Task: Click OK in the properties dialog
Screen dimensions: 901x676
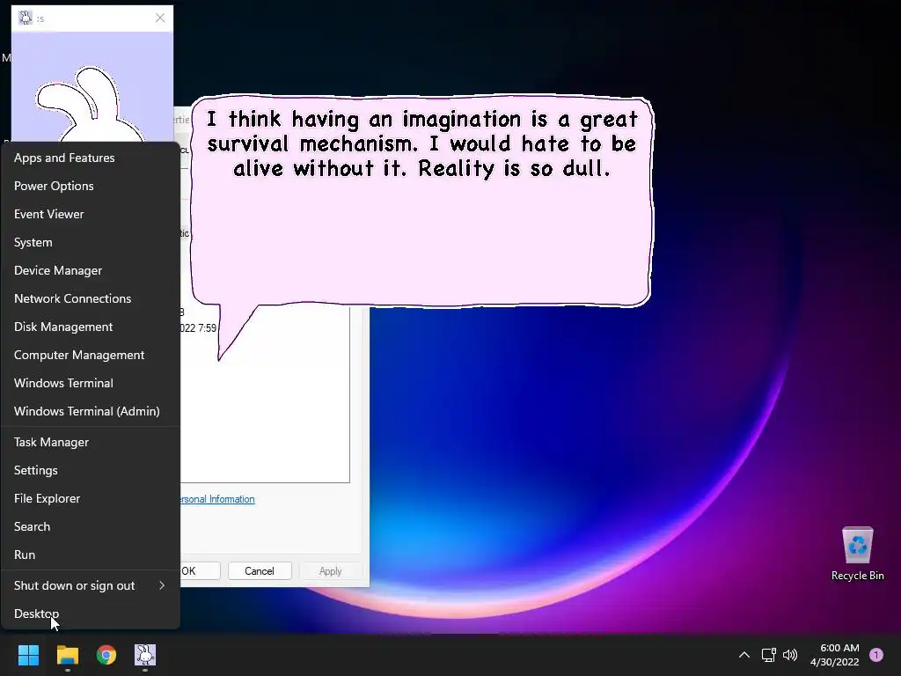Action: (200, 570)
